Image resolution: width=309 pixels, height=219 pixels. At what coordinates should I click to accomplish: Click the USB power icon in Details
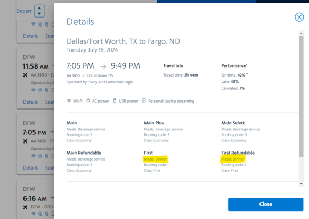pyautogui.click(x=115, y=101)
